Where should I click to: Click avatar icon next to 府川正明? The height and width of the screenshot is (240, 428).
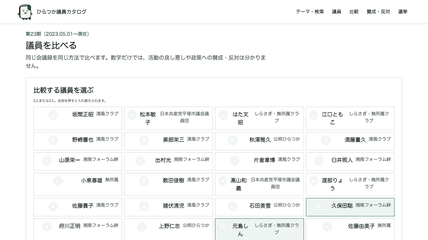coord(47,227)
